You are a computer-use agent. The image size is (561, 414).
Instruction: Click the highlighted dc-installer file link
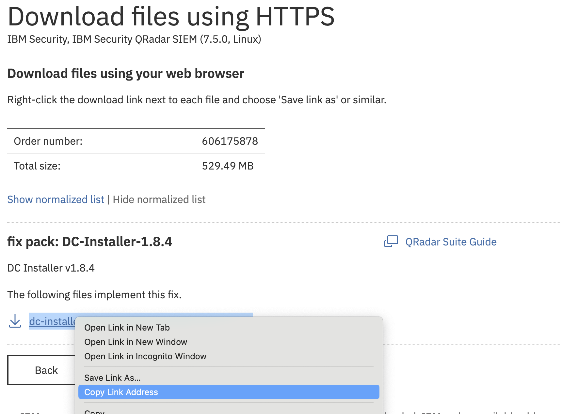click(x=52, y=321)
